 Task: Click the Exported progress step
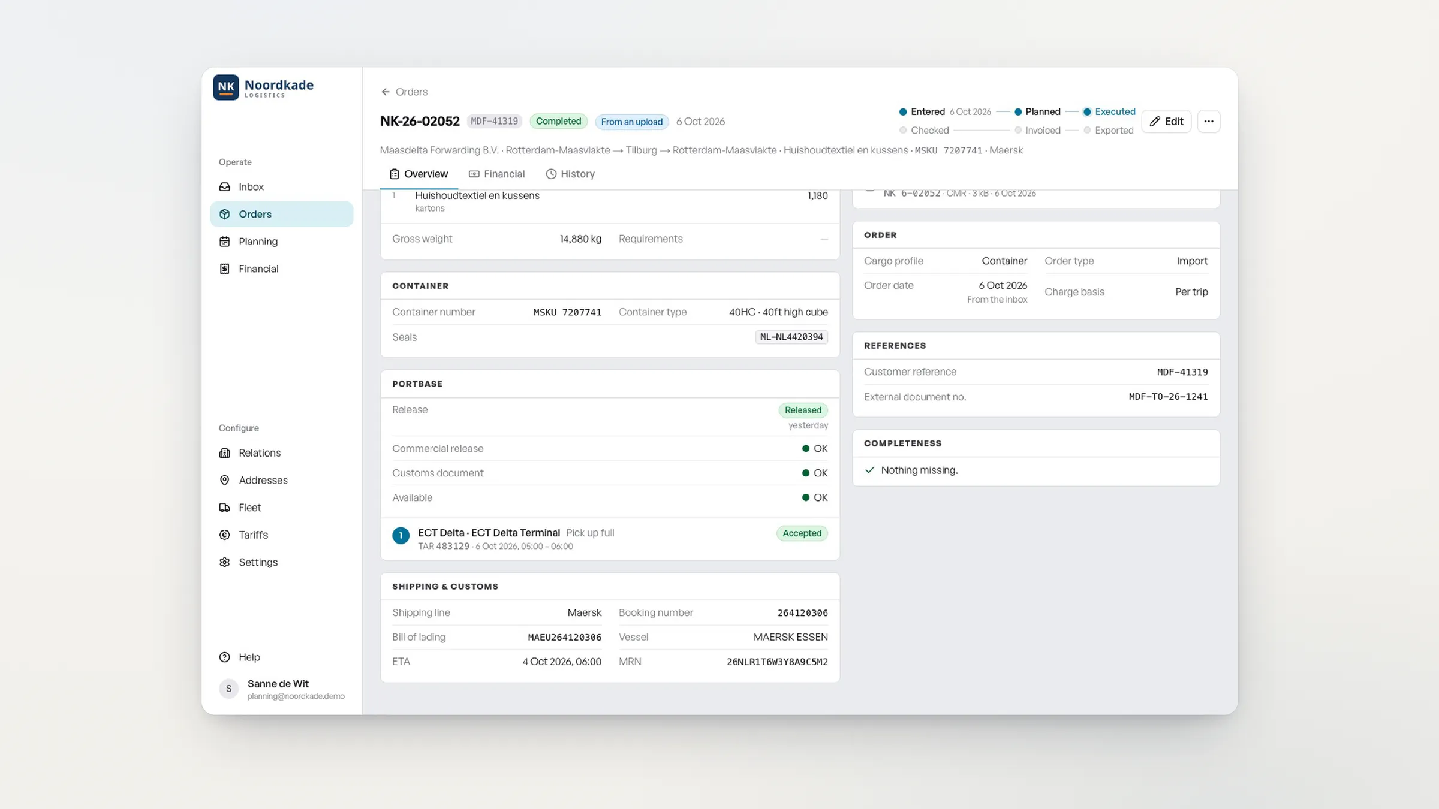pyautogui.click(x=1109, y=131)
